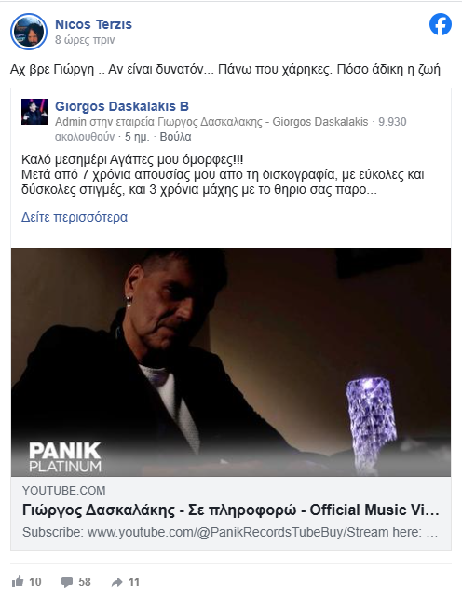Click the Βούλα location link

(175, 137)
